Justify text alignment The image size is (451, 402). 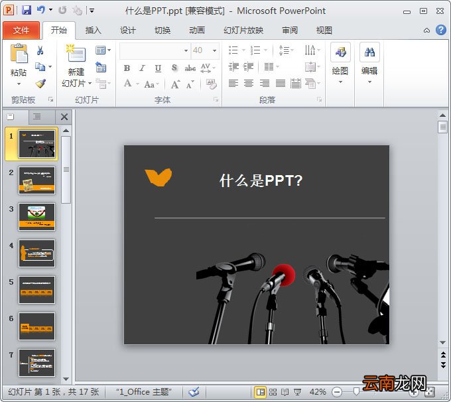tap(281, 84)
